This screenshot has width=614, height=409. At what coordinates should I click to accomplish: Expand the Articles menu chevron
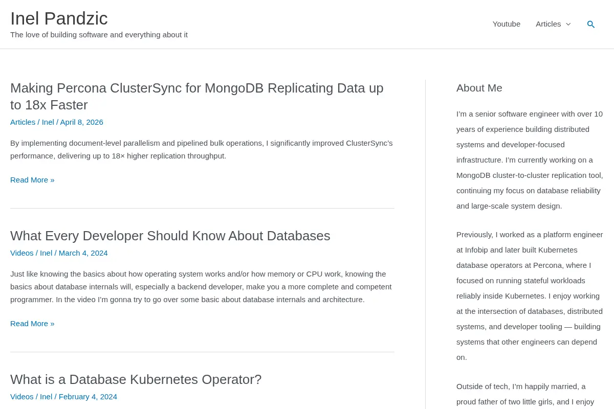[568, 24]
